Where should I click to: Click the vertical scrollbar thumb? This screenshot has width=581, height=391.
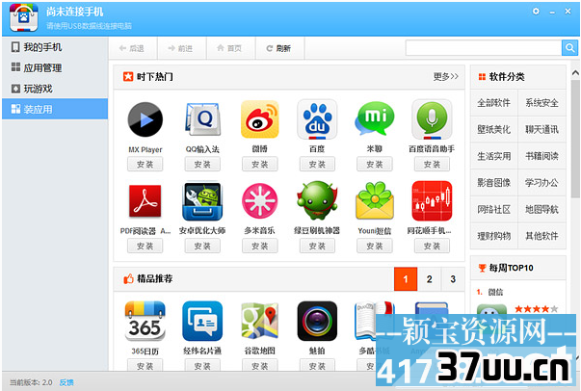(x=575, y=139)
